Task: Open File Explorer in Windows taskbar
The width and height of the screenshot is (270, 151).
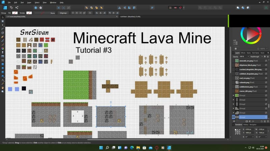Action: tap(138, 148)
